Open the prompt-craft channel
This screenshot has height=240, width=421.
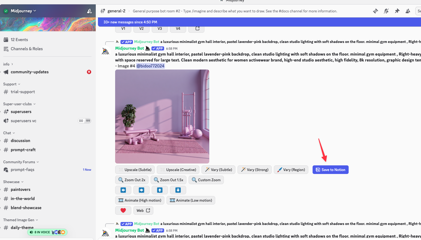click(23, 150)
